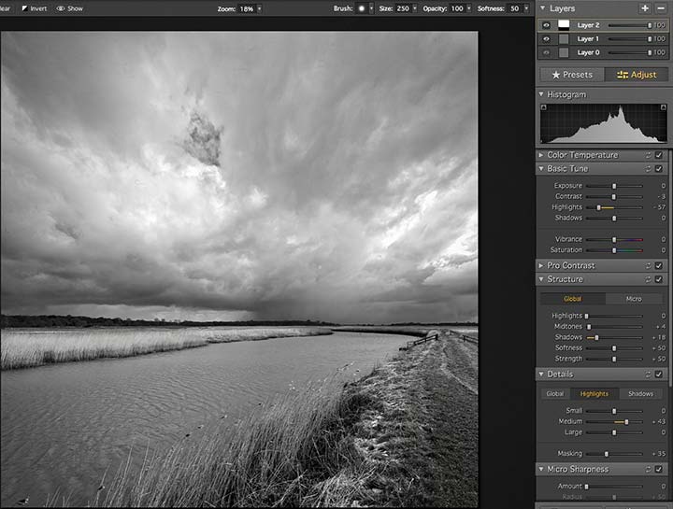Click the brush Size value field
The height and width of the screenshot is (509, 673).
[x=403, y=8]
